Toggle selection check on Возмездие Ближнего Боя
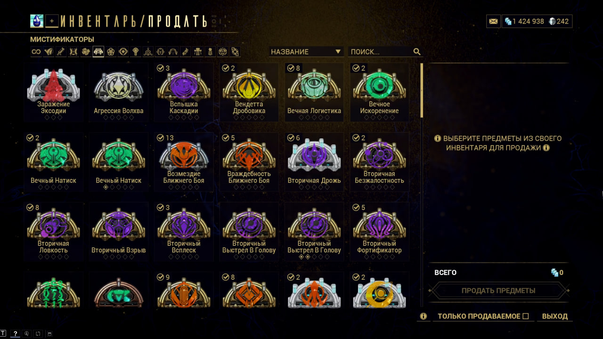The image size is (603, 339). pos(161,138)
